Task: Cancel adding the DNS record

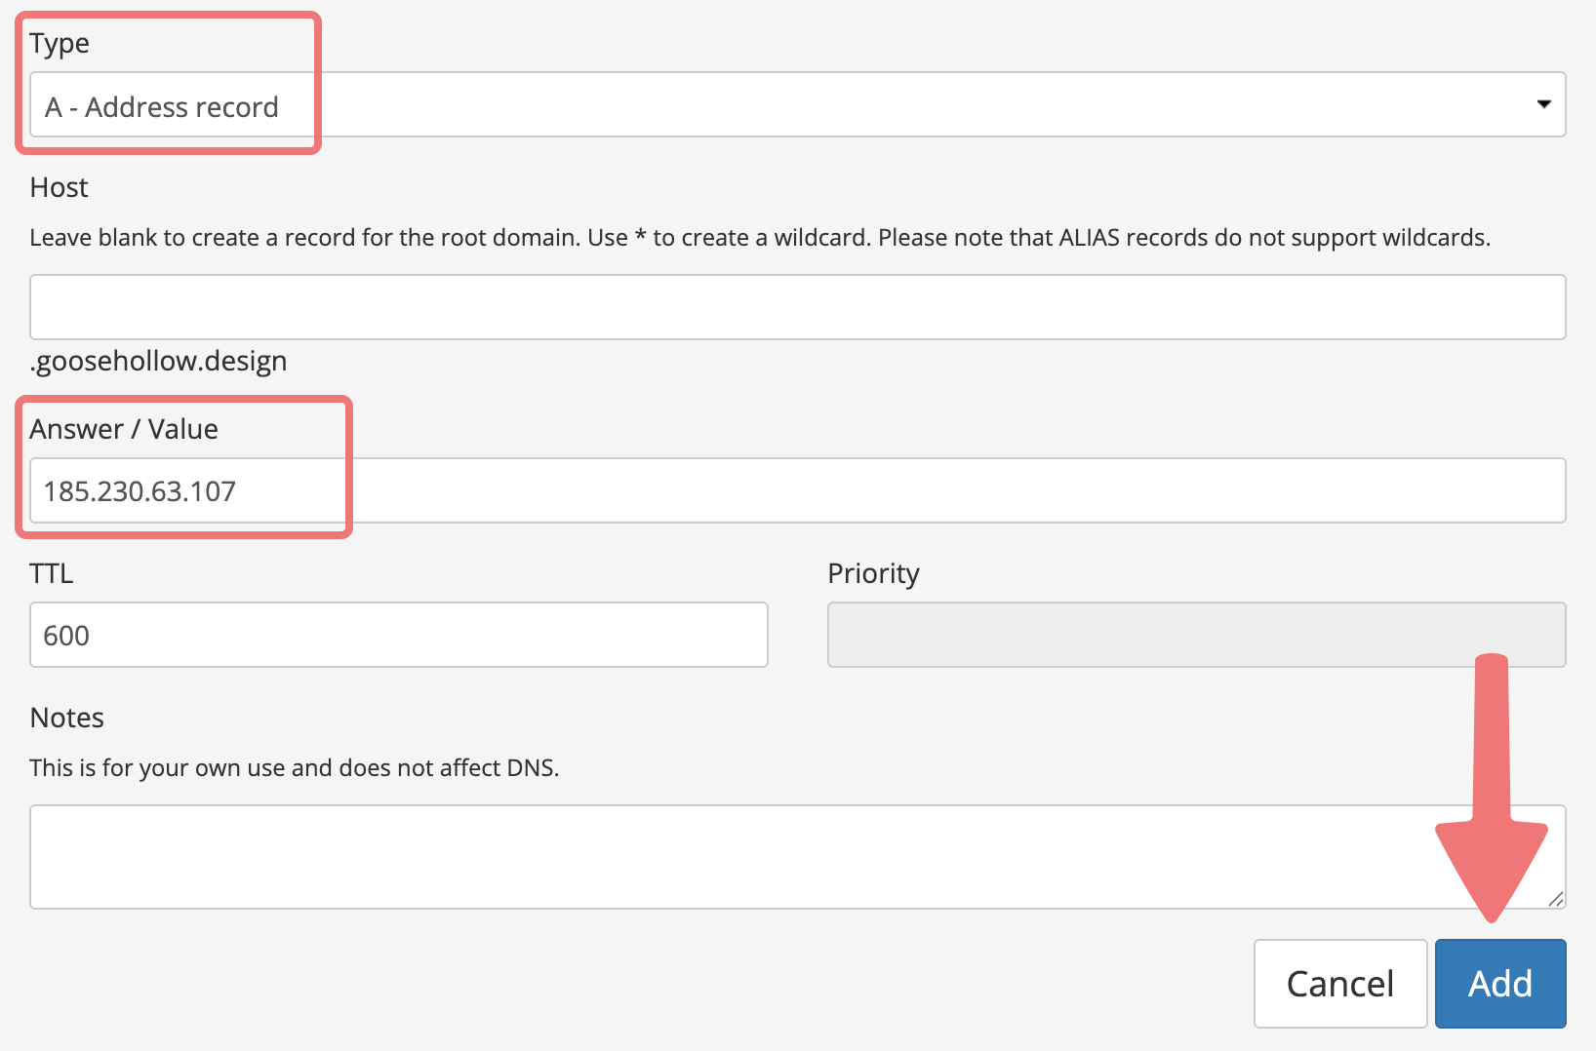Action: [1340, 984]
